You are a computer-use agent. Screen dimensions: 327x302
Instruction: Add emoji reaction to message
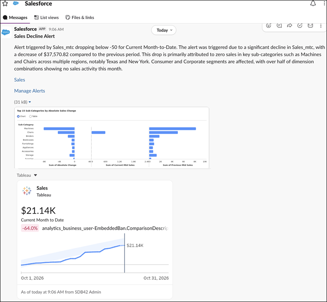[x=268, y=25]
